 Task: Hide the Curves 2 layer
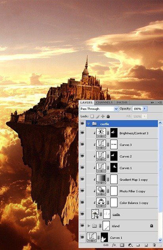(x=82, y=156)
